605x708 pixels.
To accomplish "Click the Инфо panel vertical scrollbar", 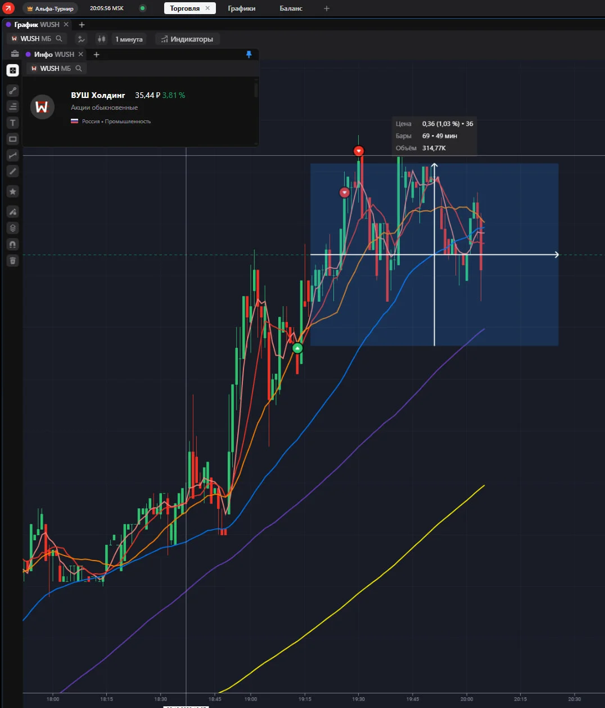I will (x=256, y=90).
